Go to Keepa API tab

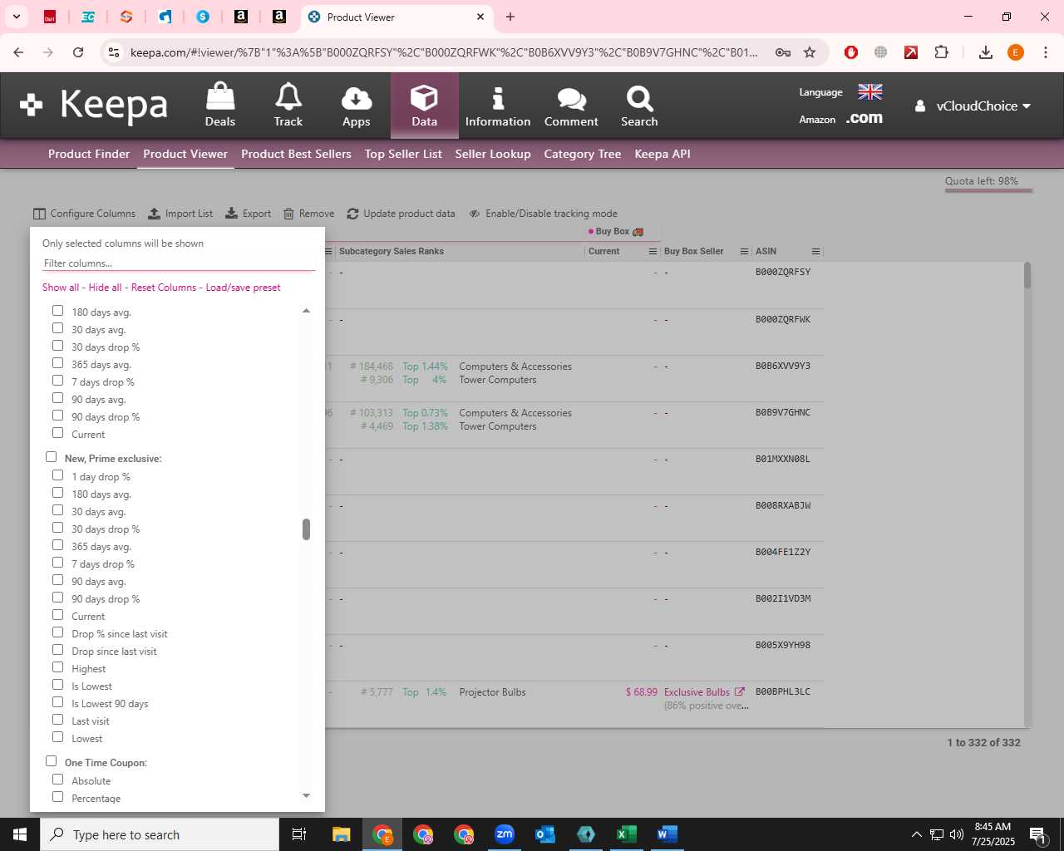[663, 154]
